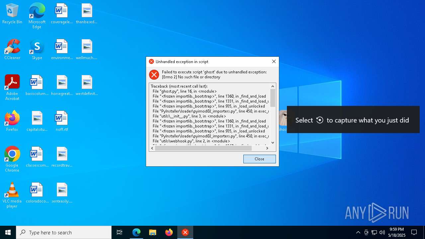
Task: Select the senteasily... image file icon
Action: [62, 193]
